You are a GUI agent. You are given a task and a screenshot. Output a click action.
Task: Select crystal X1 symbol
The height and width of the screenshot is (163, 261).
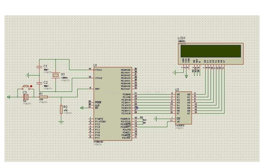click(56, 75)
